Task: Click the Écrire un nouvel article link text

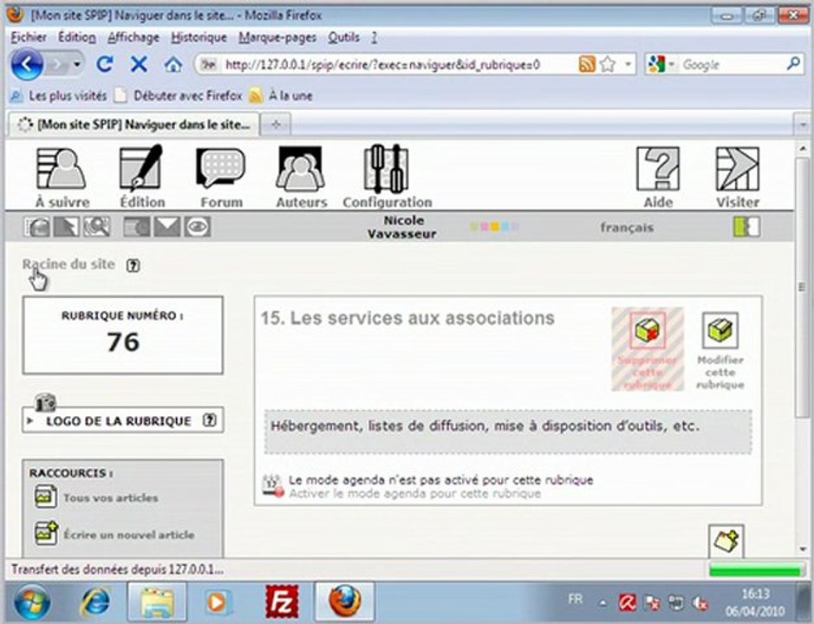Action: pyautogui.click(x=129, y=534)
